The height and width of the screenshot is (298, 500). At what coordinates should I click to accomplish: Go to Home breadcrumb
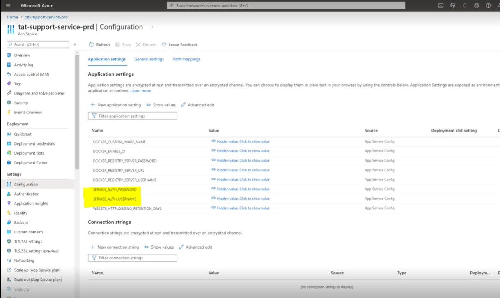pyautogui.click(x=12, y=17)
